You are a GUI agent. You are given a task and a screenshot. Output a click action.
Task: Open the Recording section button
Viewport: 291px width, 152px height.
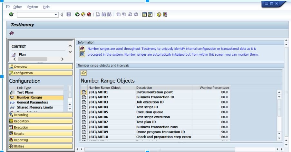41,115
